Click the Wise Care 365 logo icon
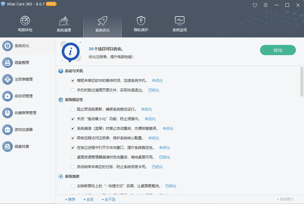The width and height of the screenshot is (304, 204). pos(3,4)
